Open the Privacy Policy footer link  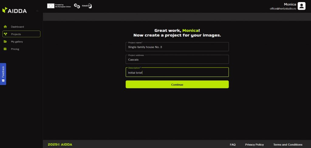pyautogui.click(x=254, y=145)
